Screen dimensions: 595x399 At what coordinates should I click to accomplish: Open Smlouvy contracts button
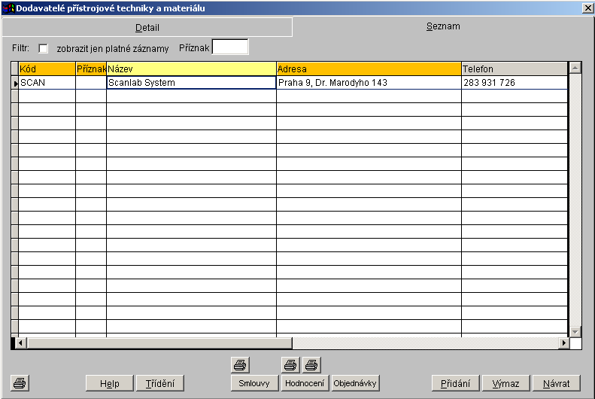click(254, 383)
